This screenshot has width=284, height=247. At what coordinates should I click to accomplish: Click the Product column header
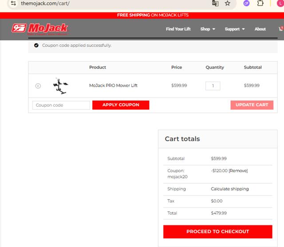click(x=98, y=67)
